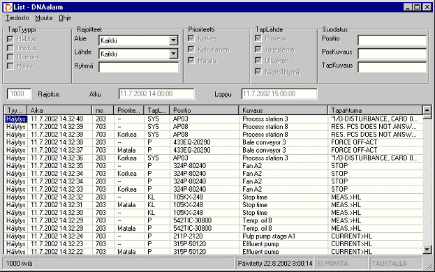
Task: Sort by the Positio column header
Action: click(x=204, y=110)
